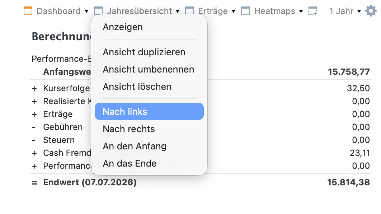Select Ansicht umbenennen menu entry

pos(149,70)
